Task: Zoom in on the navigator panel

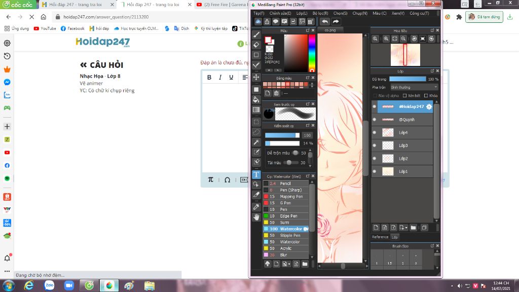Action: point(386,39)
